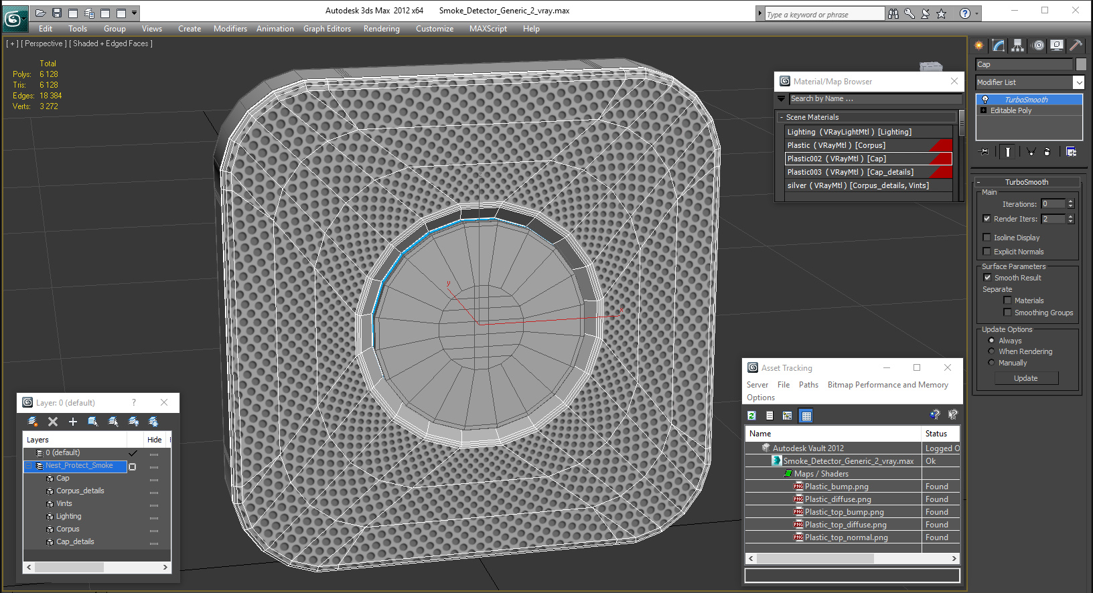Click the binoculars search icon
This screenshot has height=593, width=1093.
click(893, 13)
